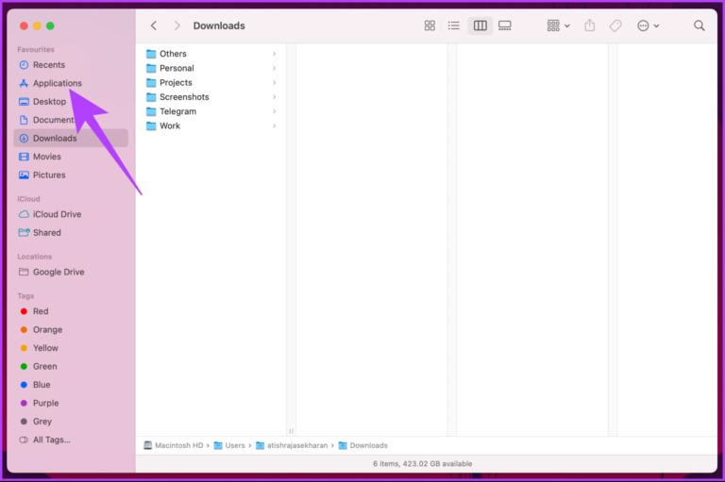The height and width of the screenshot is (482, 725).
Task: Expand Telegram folder via its chevron
Action: [274, 111]
